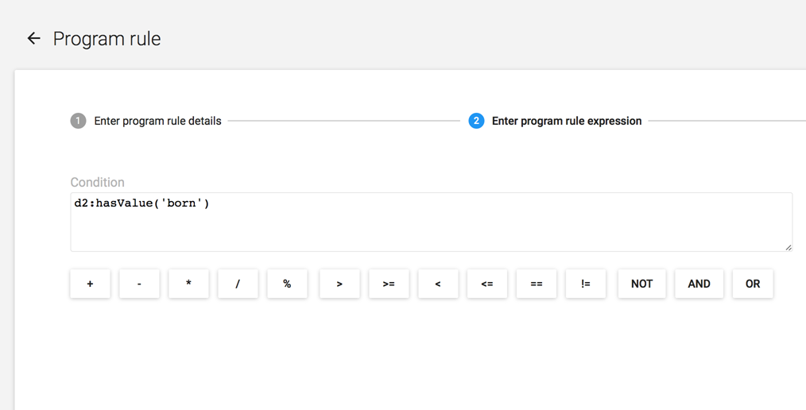Insert the AND logical operator

[699, 284]
